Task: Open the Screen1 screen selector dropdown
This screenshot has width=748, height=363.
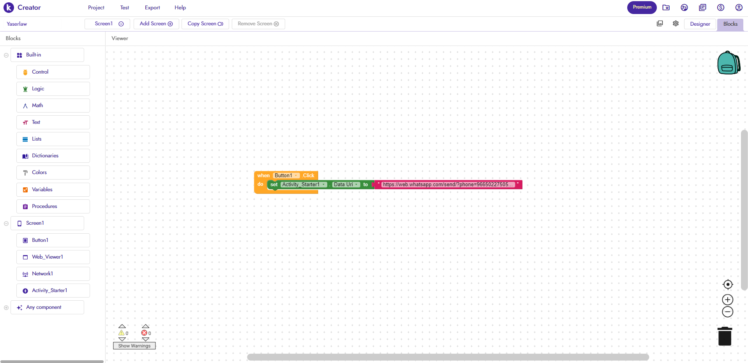Action: point(107,24)
